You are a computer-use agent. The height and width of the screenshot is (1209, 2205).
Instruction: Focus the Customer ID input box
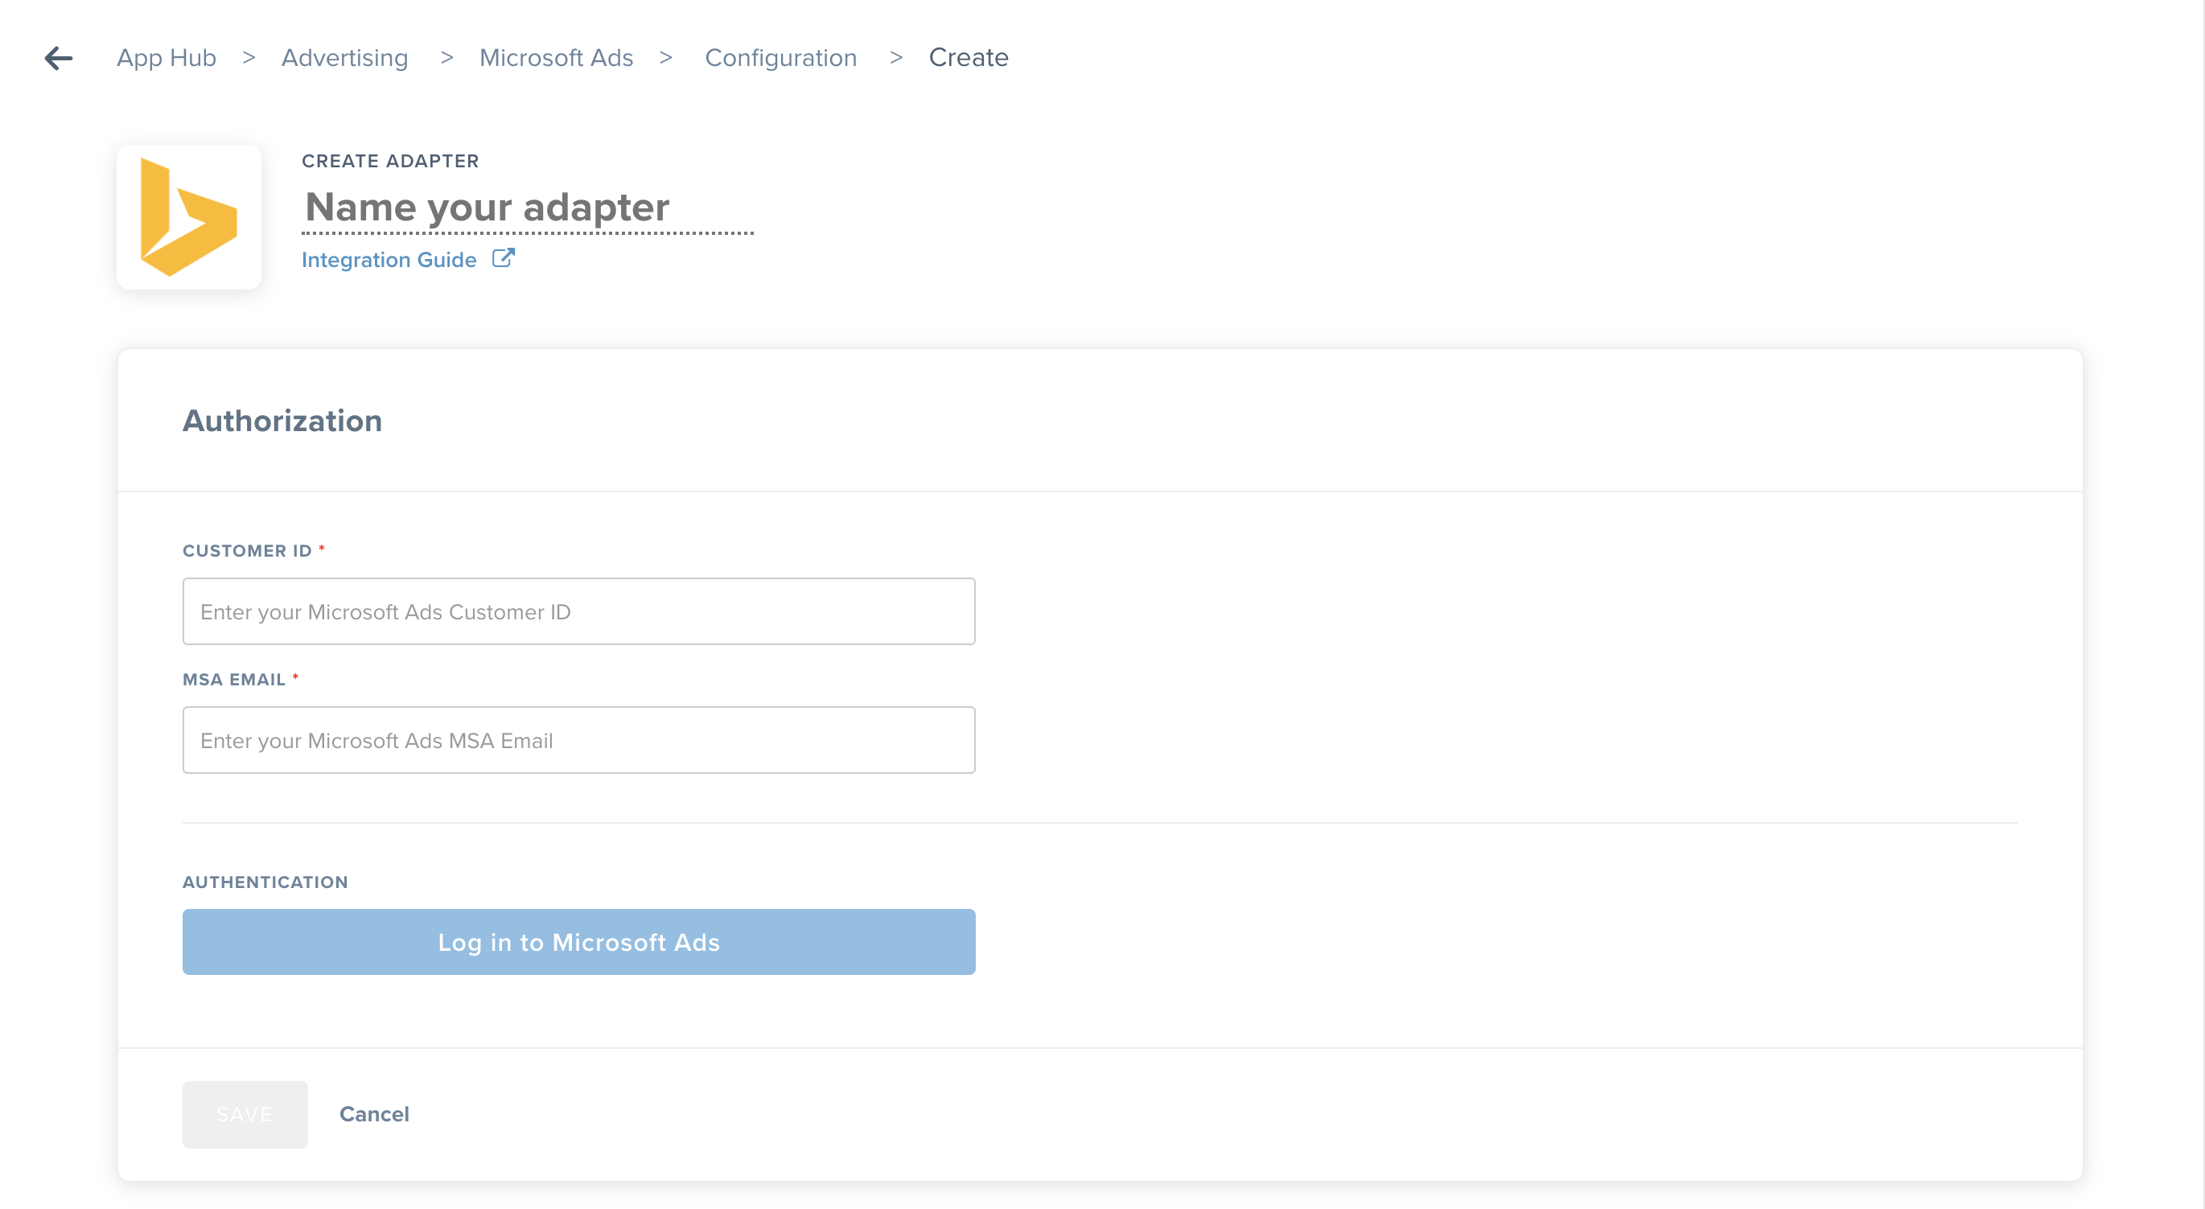[578, 610]
